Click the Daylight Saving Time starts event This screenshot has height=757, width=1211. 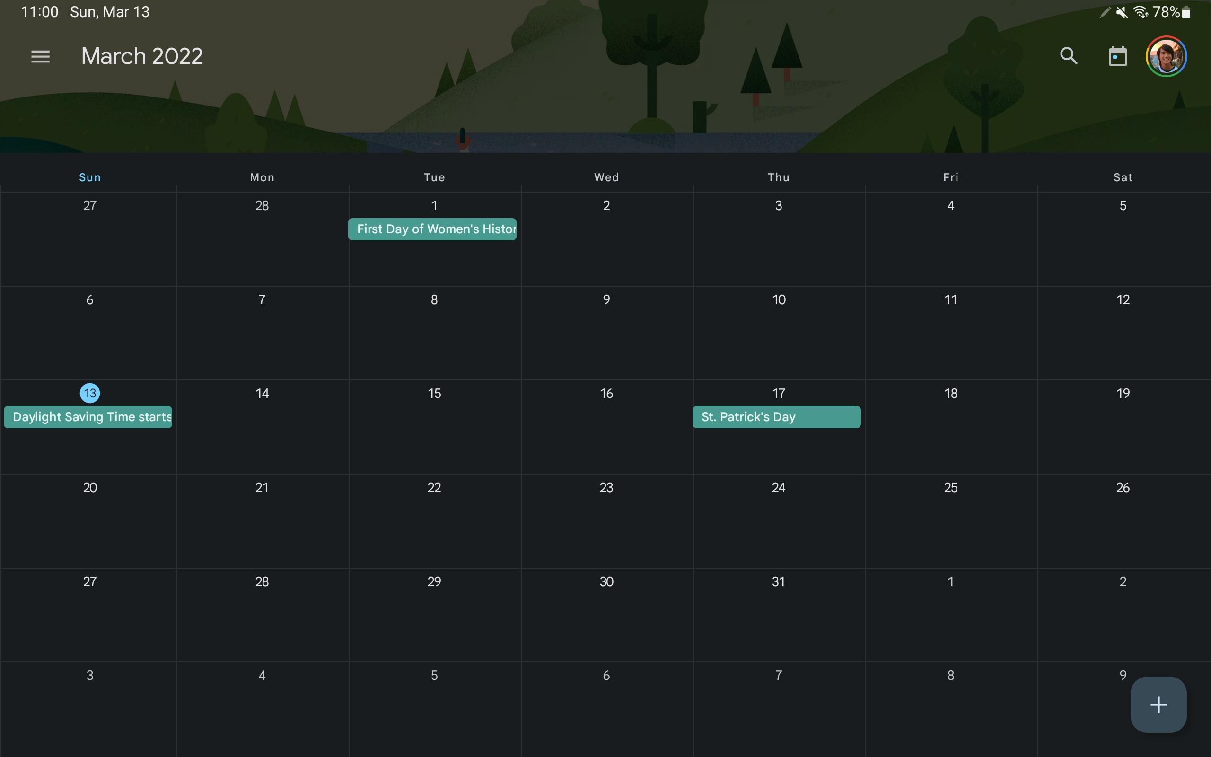coord(90,416)
